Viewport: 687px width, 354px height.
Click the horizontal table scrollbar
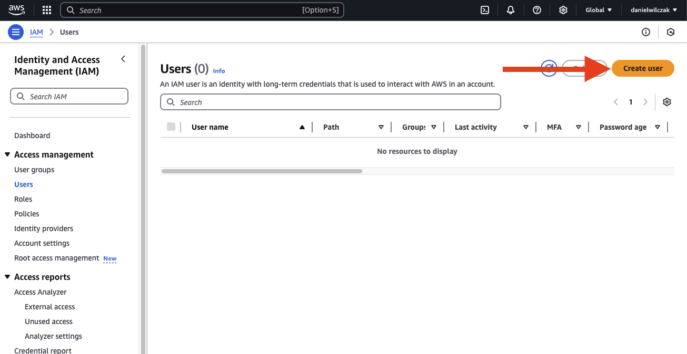262,171
